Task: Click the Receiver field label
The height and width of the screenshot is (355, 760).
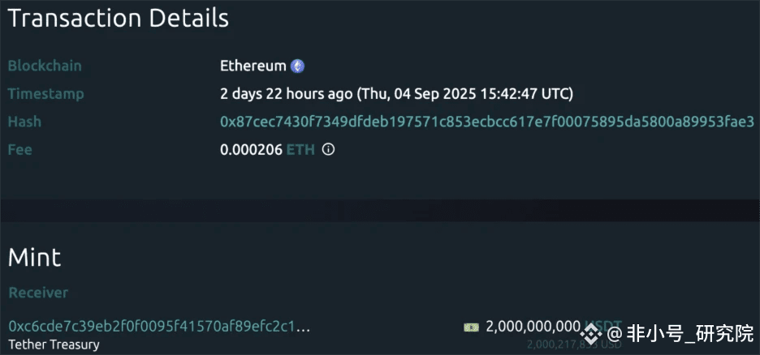Action: (x=38, y=293)
